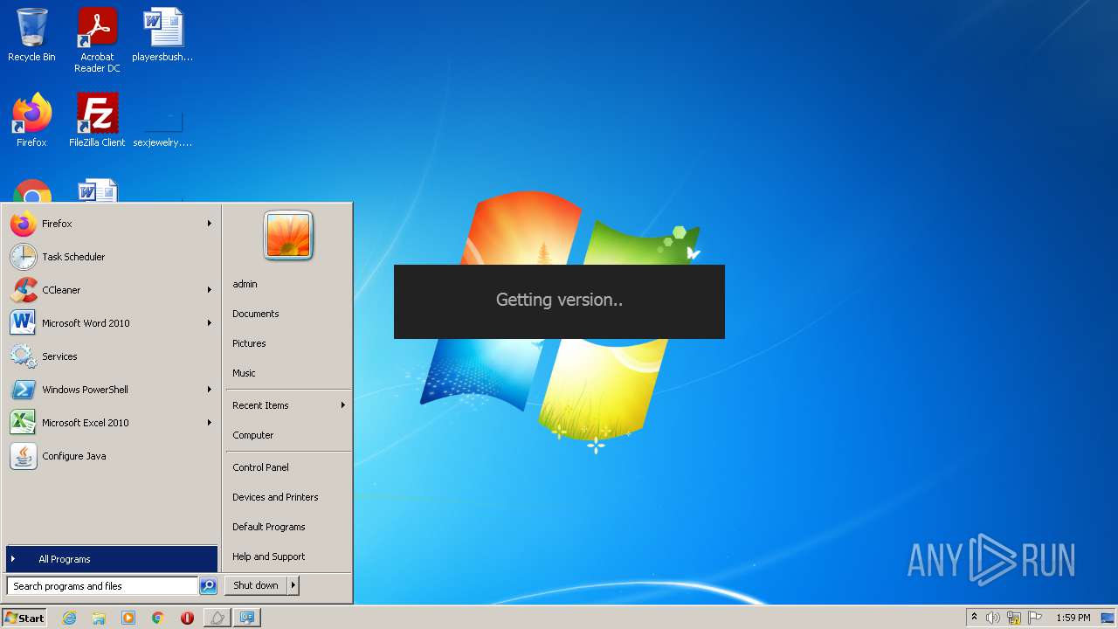Select the Task Scheduler label
1118x629 pixels.
(x=73, y=257)
